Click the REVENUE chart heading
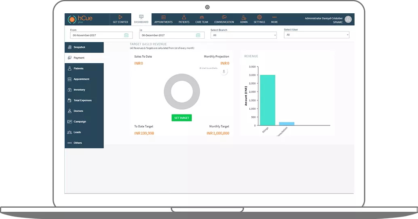Screen dimensions: 418x219 251,56
